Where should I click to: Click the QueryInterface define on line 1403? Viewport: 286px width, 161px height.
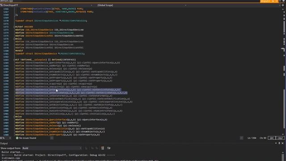[x=61, y=119]
